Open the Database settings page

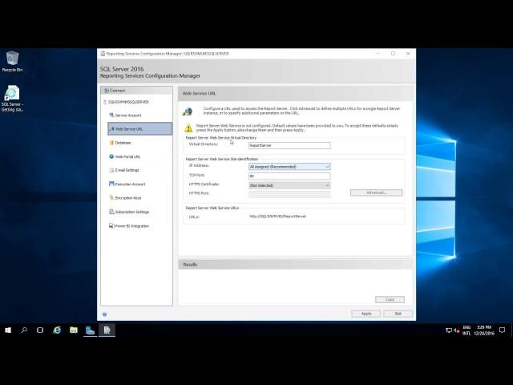coord(123,143)
